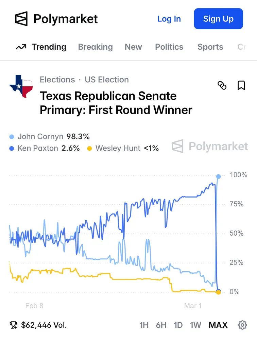Open the Elections category link
This screenshot has height=340, width=257.
(57, 80)
